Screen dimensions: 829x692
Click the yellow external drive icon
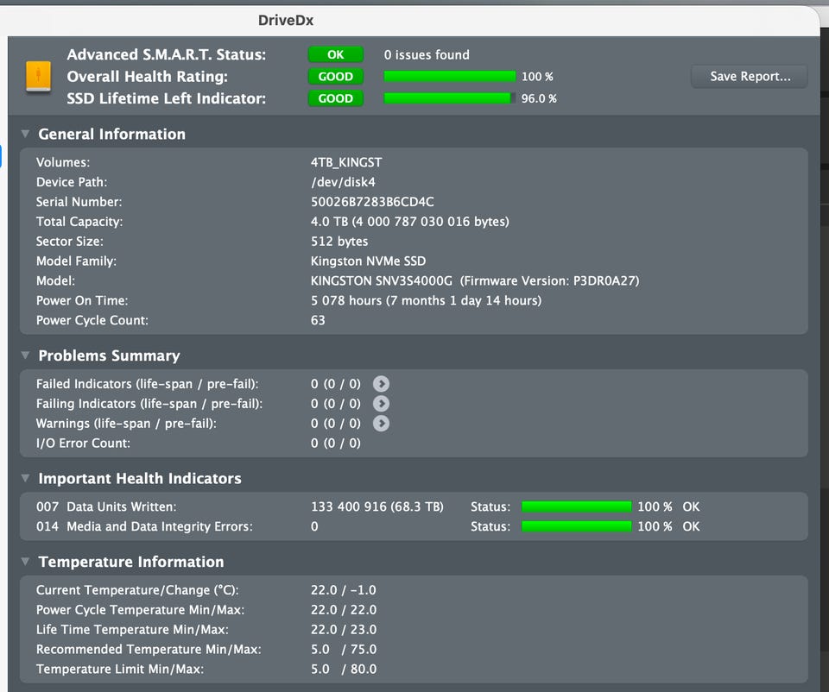(39, 76)
